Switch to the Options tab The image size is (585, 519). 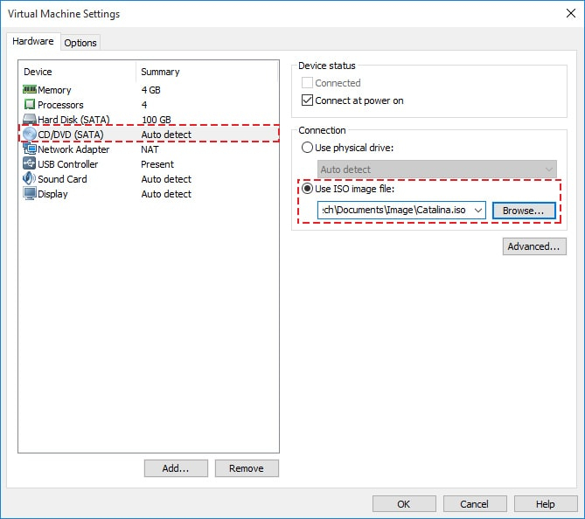coord(80,43)
